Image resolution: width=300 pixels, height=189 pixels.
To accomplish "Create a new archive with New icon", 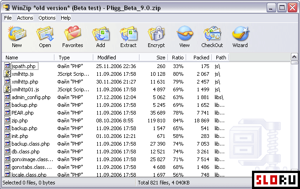I will [x=17, y=34].
